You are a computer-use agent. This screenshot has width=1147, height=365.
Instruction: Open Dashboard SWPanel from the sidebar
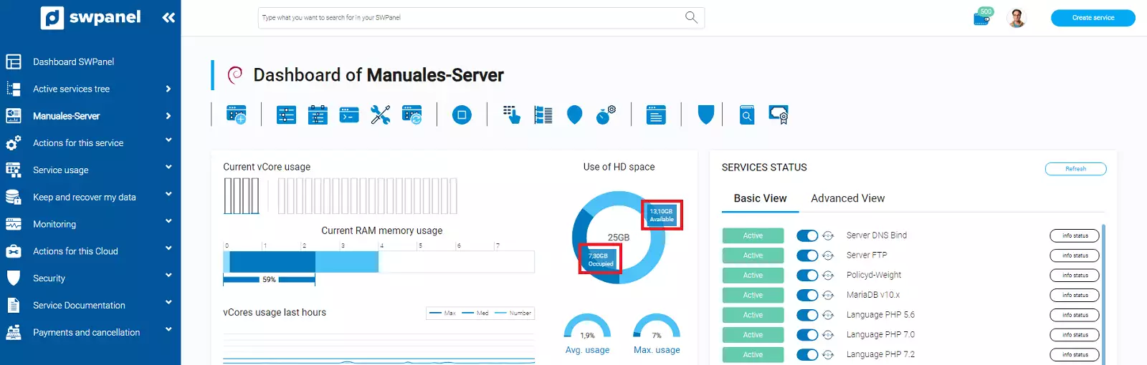coord(73,62)
